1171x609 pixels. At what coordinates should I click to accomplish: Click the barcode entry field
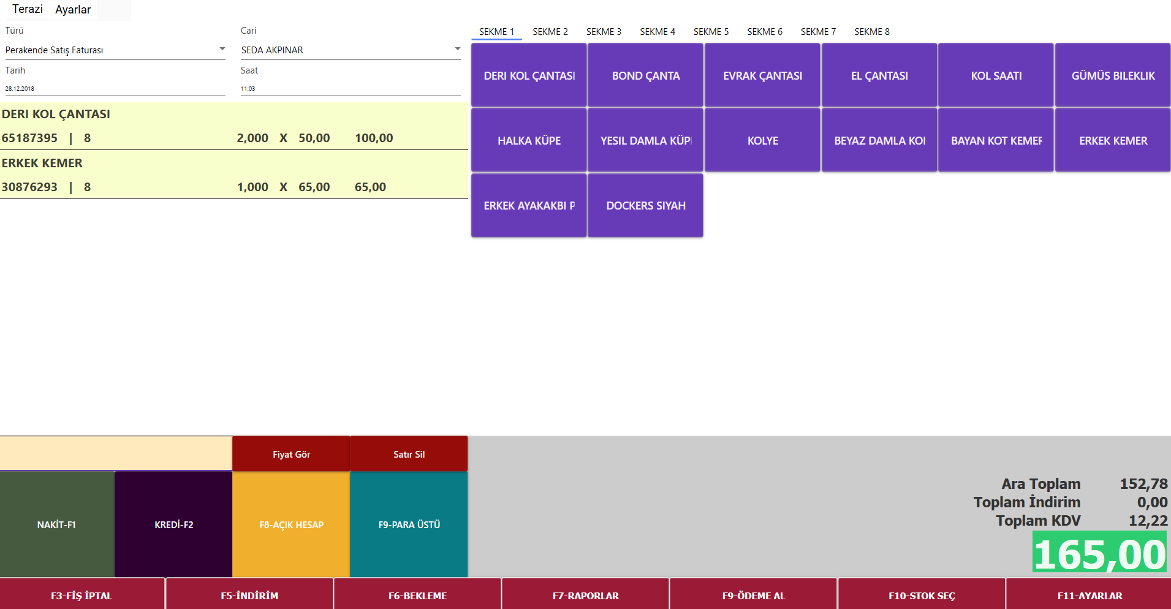click(x=116, y=453)
